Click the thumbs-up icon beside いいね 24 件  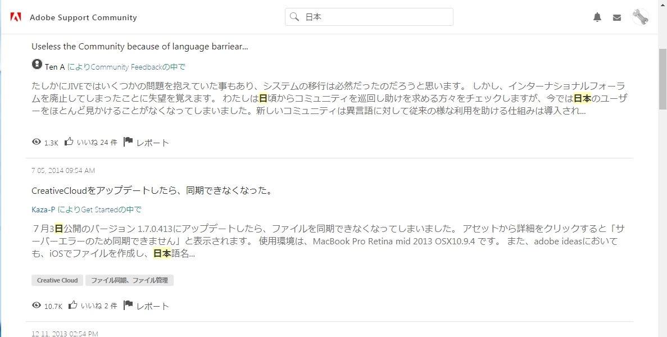tap(69, 142)
